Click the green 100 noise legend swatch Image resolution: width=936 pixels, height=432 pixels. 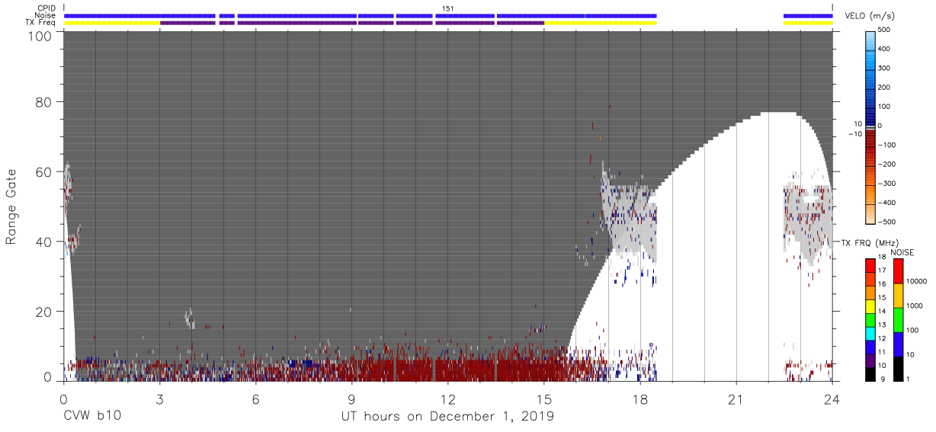(x=898, y=320)
